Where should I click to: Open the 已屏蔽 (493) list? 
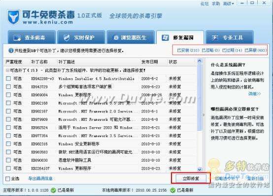pyautogui.click(x=256, y=50)
